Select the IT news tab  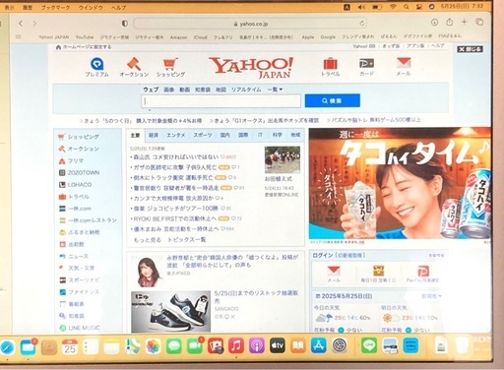point(260,135)
